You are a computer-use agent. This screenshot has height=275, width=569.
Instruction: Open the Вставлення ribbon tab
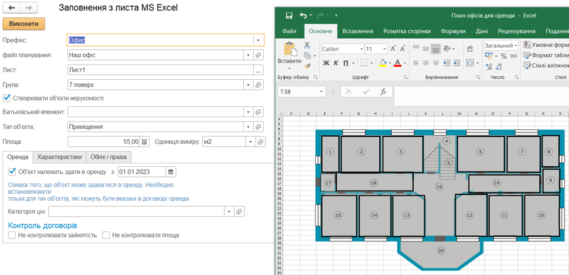point(358,32)
